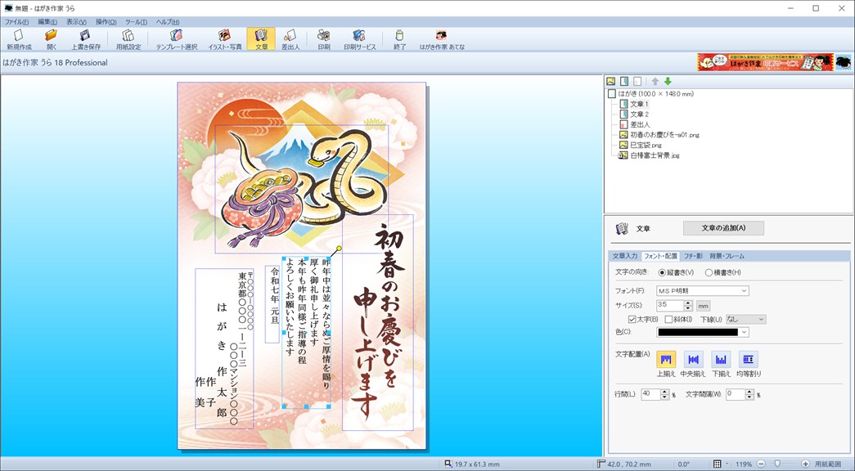Click the はがき作家 印刷サービス banner
The image size is (855, 471).
(765, 62)
